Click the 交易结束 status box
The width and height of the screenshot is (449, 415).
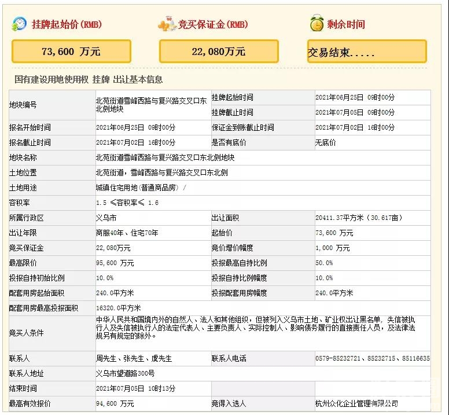367,52
